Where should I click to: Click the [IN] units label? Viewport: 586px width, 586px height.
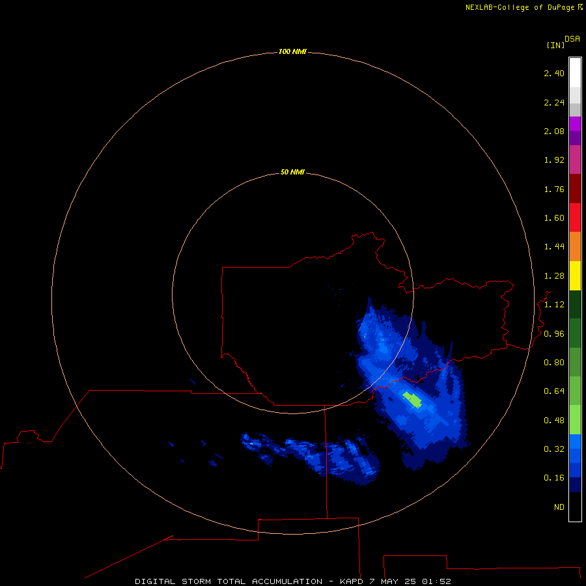click(555, 45)
